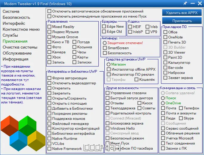Toggle the VCLibs checkbox
Screen dimensions: 204x155
click(x=49, y=144)
